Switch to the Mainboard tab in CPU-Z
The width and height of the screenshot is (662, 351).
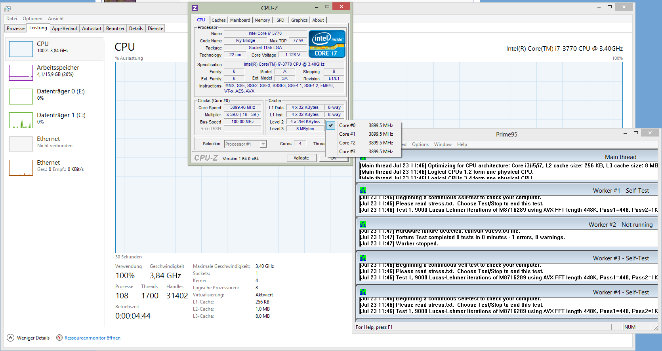(x=240, y=20)
